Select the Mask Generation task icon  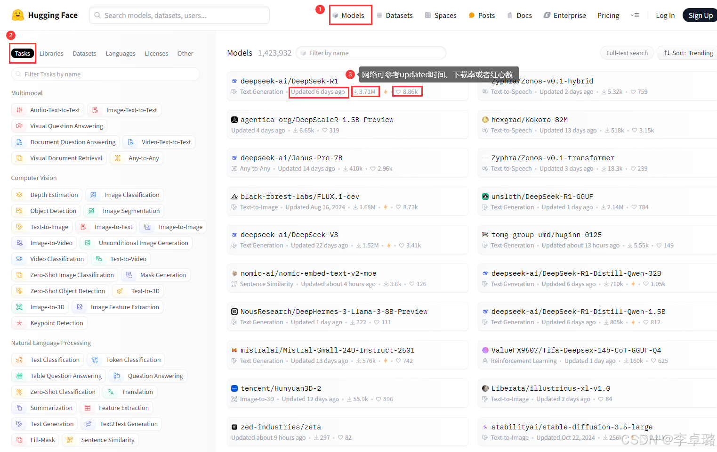(129, 275)
